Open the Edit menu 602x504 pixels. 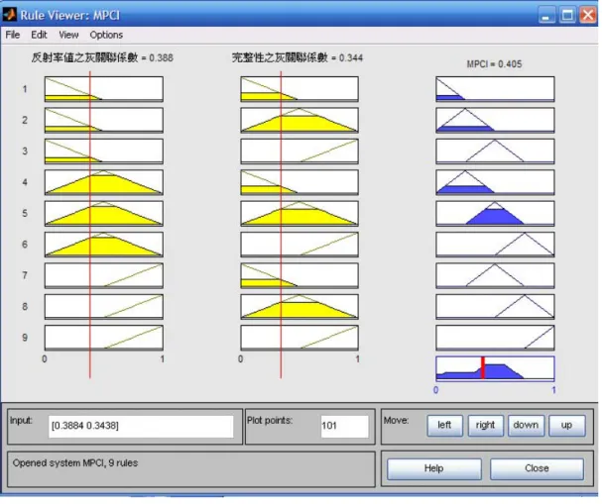click(x=39, y=35)
